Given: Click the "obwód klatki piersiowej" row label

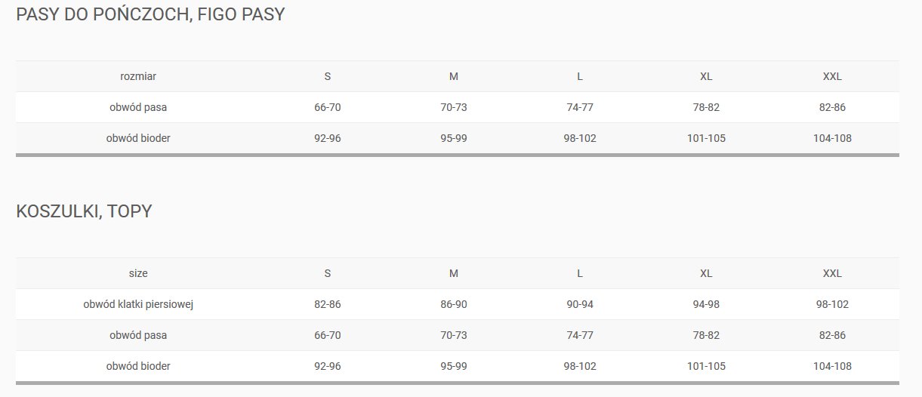Looking at the screenshot, I should coord(138,304).
